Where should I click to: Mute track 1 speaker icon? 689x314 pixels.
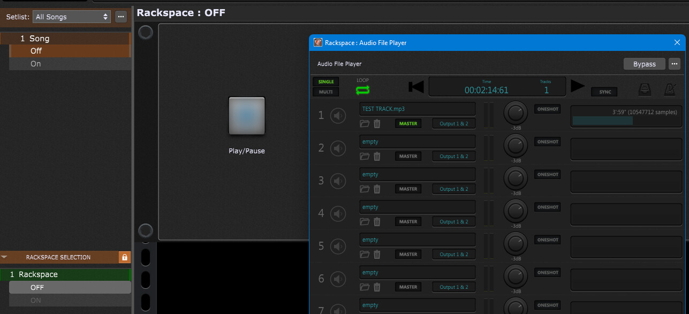(x=338, y=116)
